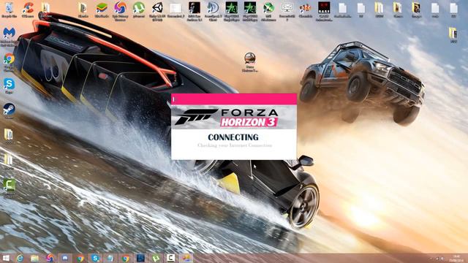Open the Recycle Bin desktop icon

[9, 9]
